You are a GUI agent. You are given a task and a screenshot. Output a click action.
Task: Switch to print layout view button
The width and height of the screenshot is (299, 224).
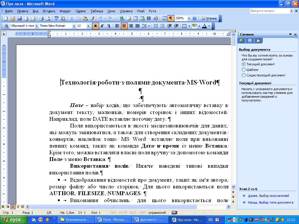click(x=13, y=206)
